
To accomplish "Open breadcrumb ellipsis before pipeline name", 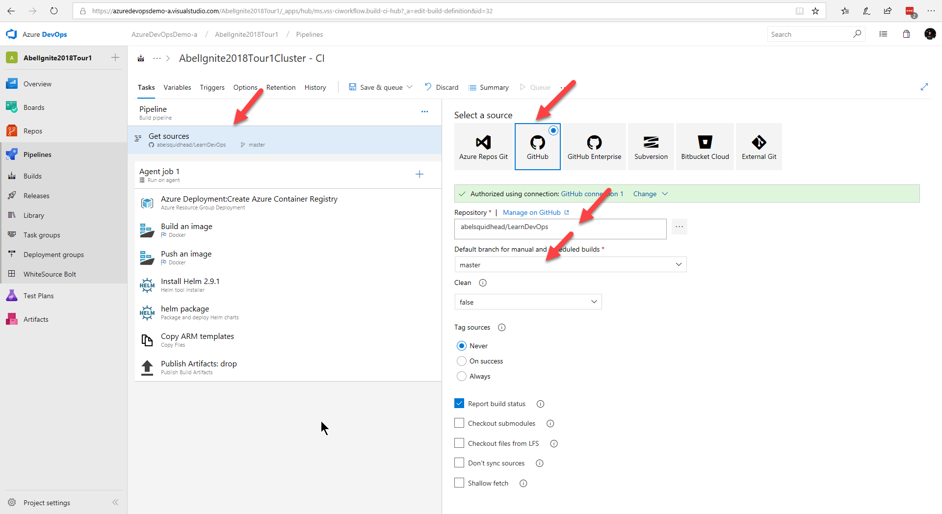I will (x=157, y=58).
